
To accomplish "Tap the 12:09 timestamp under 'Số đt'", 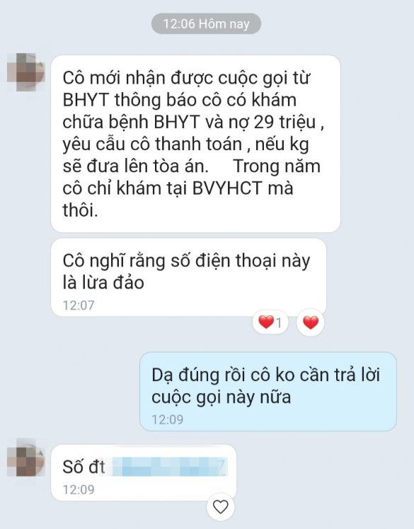I will [x=79, y=489].
